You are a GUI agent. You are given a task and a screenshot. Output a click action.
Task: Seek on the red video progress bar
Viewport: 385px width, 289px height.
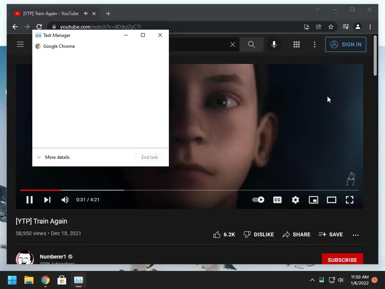(x=41, y=190)
